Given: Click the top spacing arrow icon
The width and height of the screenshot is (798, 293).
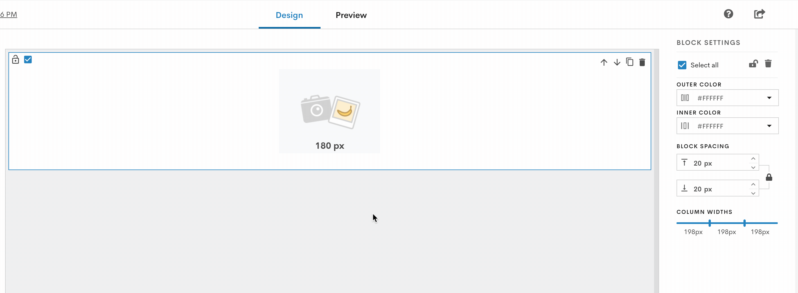Looking at the screenshot, I should point(684,162).
